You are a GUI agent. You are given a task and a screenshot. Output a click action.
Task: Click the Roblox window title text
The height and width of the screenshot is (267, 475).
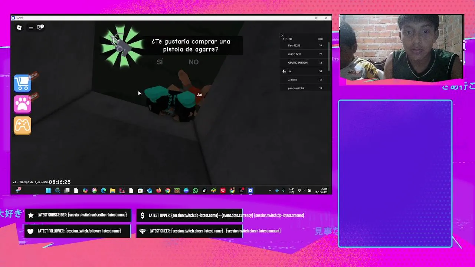click(x=20, y=18)
